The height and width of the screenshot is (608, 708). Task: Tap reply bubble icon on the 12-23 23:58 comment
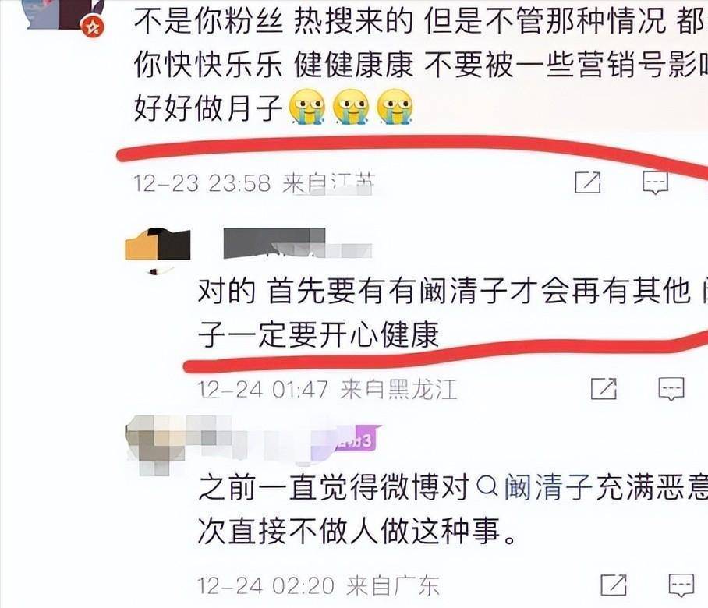pyautogui.click(x=655, y=182)
